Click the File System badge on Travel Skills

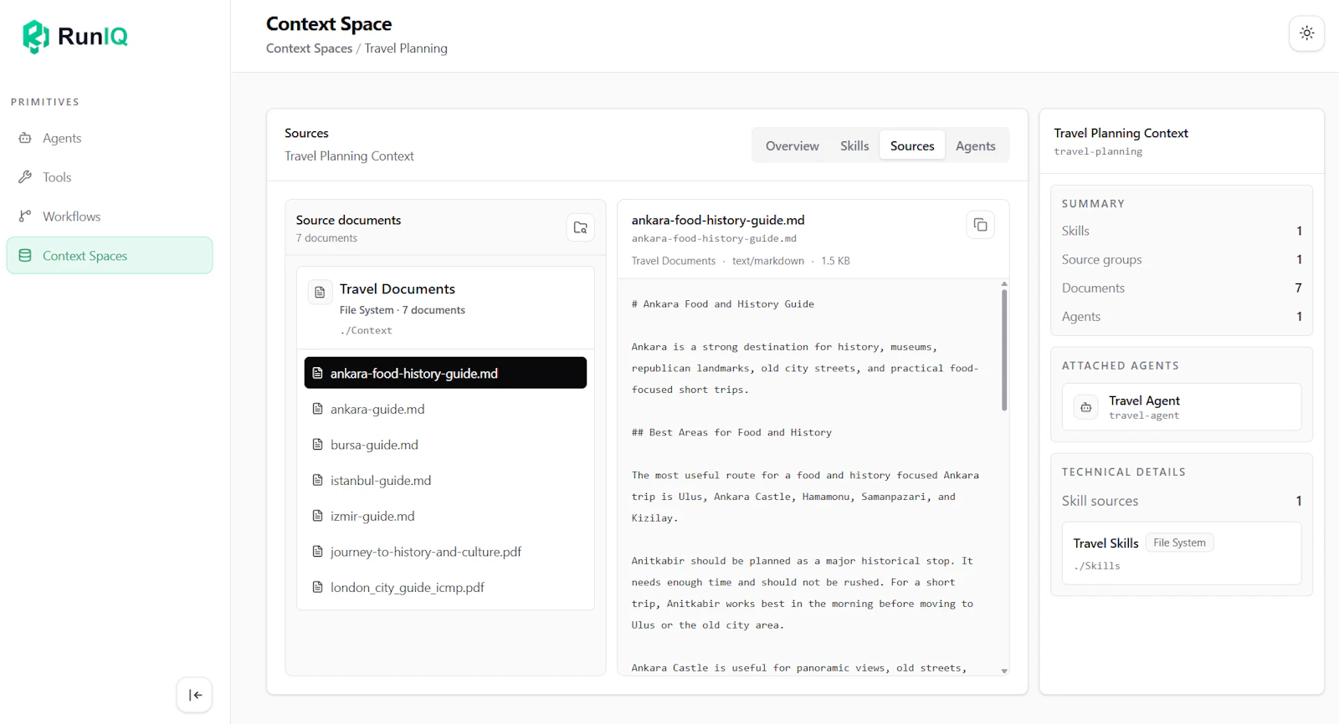point(1179,543)
